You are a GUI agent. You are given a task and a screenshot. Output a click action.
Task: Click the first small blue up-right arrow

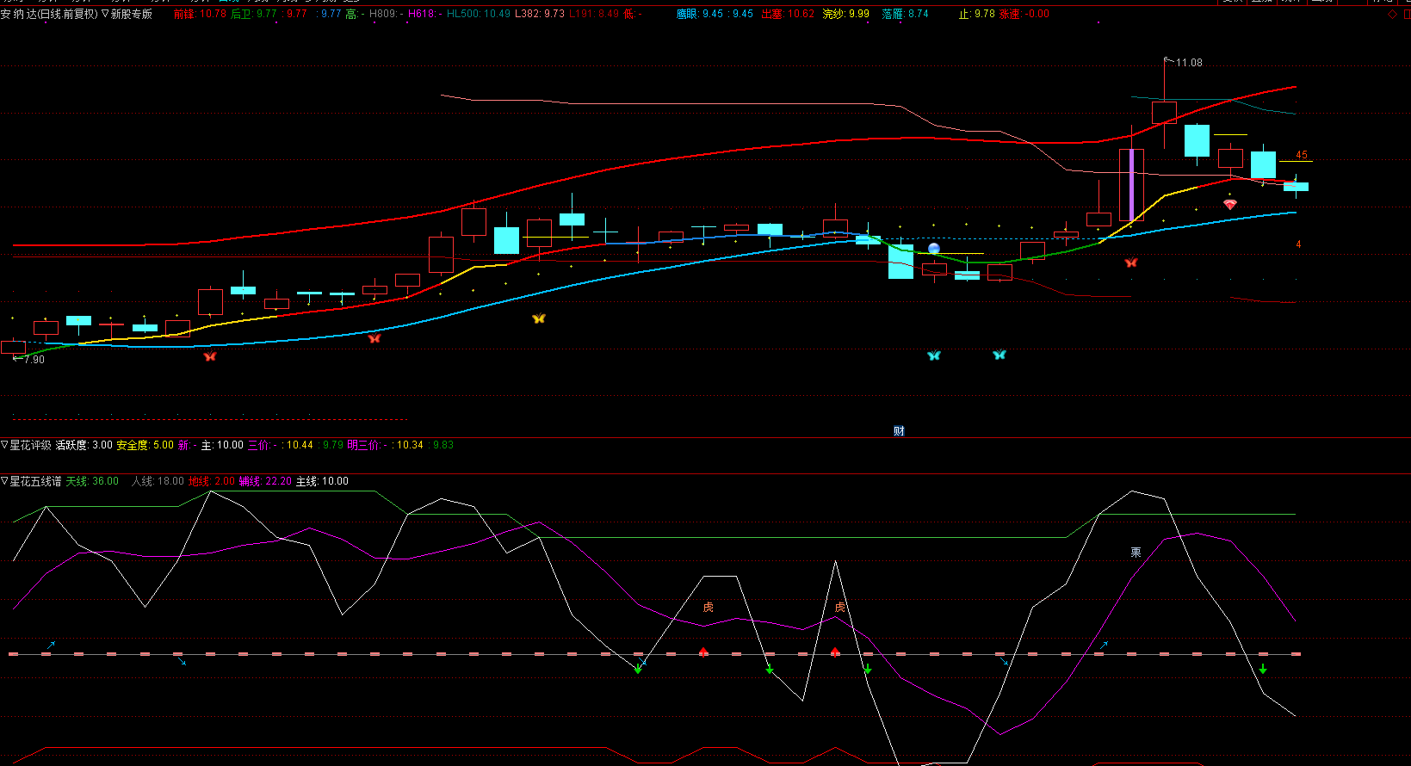coord(51,645)
